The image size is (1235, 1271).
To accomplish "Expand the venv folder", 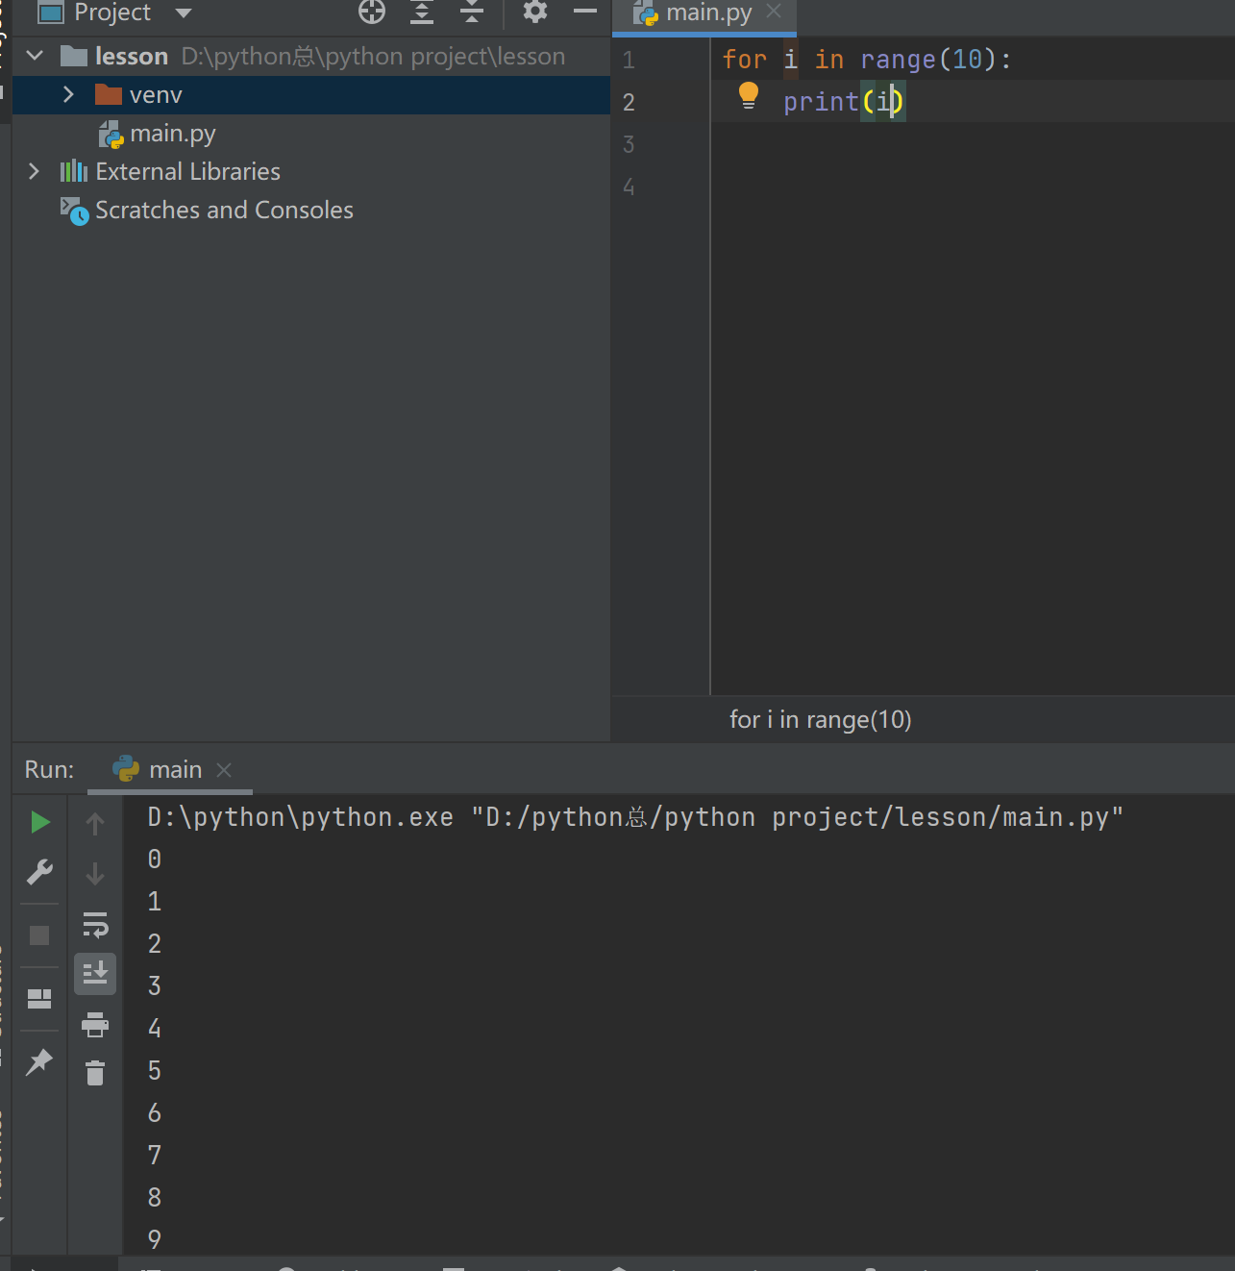I will point(68,94).
